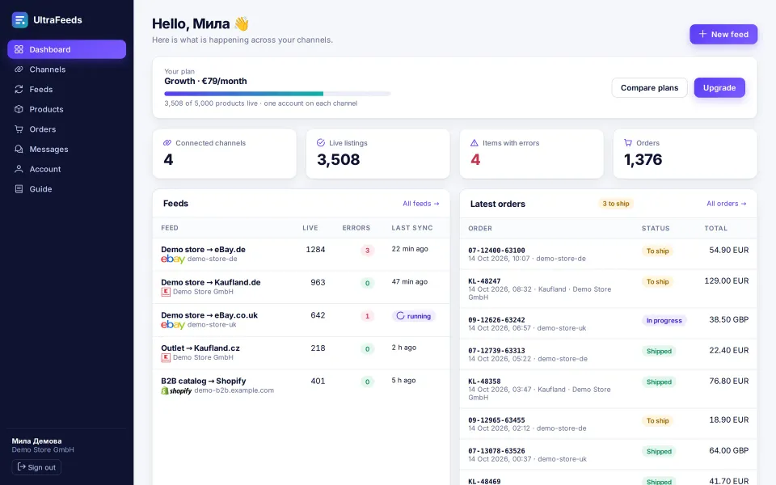Click the STATUS column header in orders
The image size is (776, 485).
(656, 228)
